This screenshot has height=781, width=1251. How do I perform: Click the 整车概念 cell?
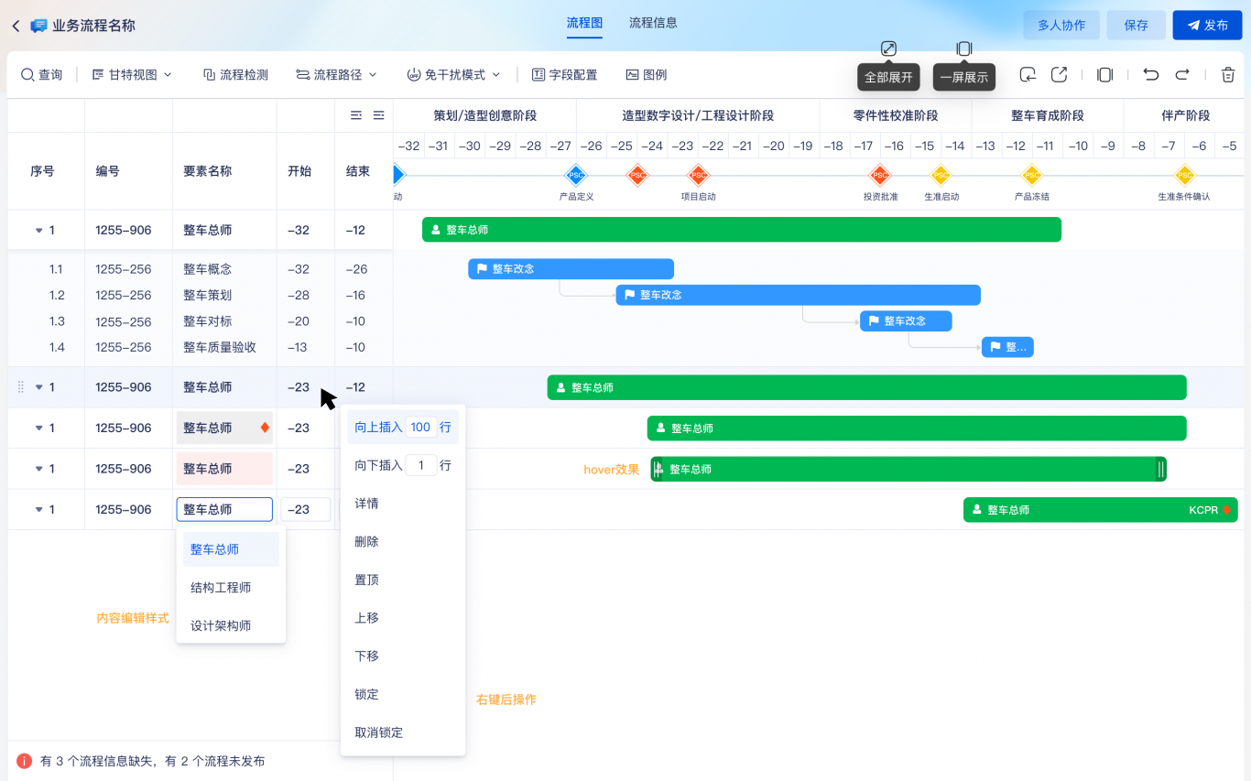pos(208,269)
